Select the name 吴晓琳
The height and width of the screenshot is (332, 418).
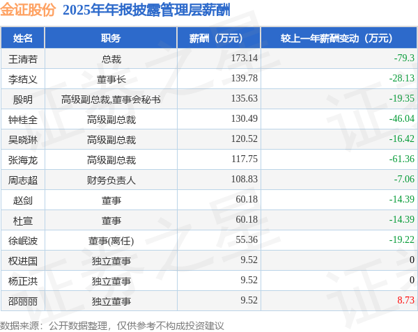click(23, 140)
